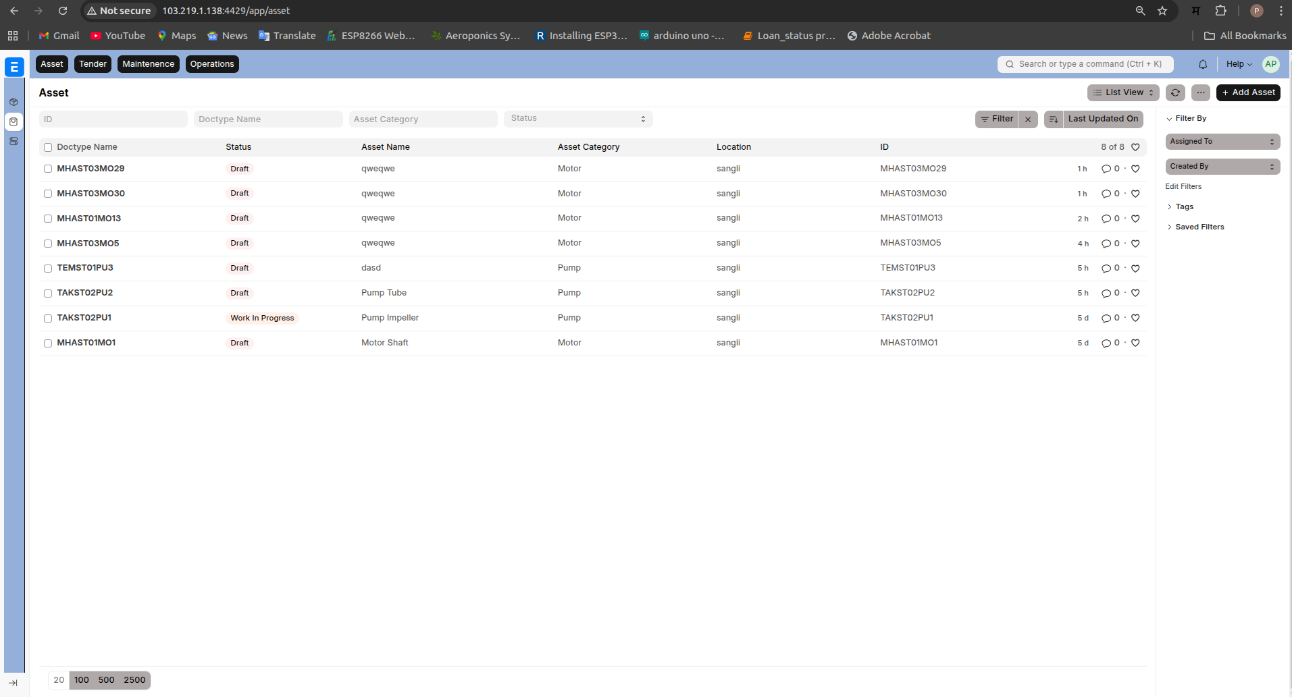1292x697 pixels.
Task: Click the blue app logo icon
Action: pos(14,67)
